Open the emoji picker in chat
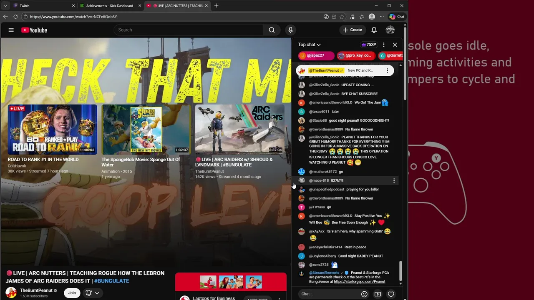Screen dimensions: 534x300 (364, 294)
